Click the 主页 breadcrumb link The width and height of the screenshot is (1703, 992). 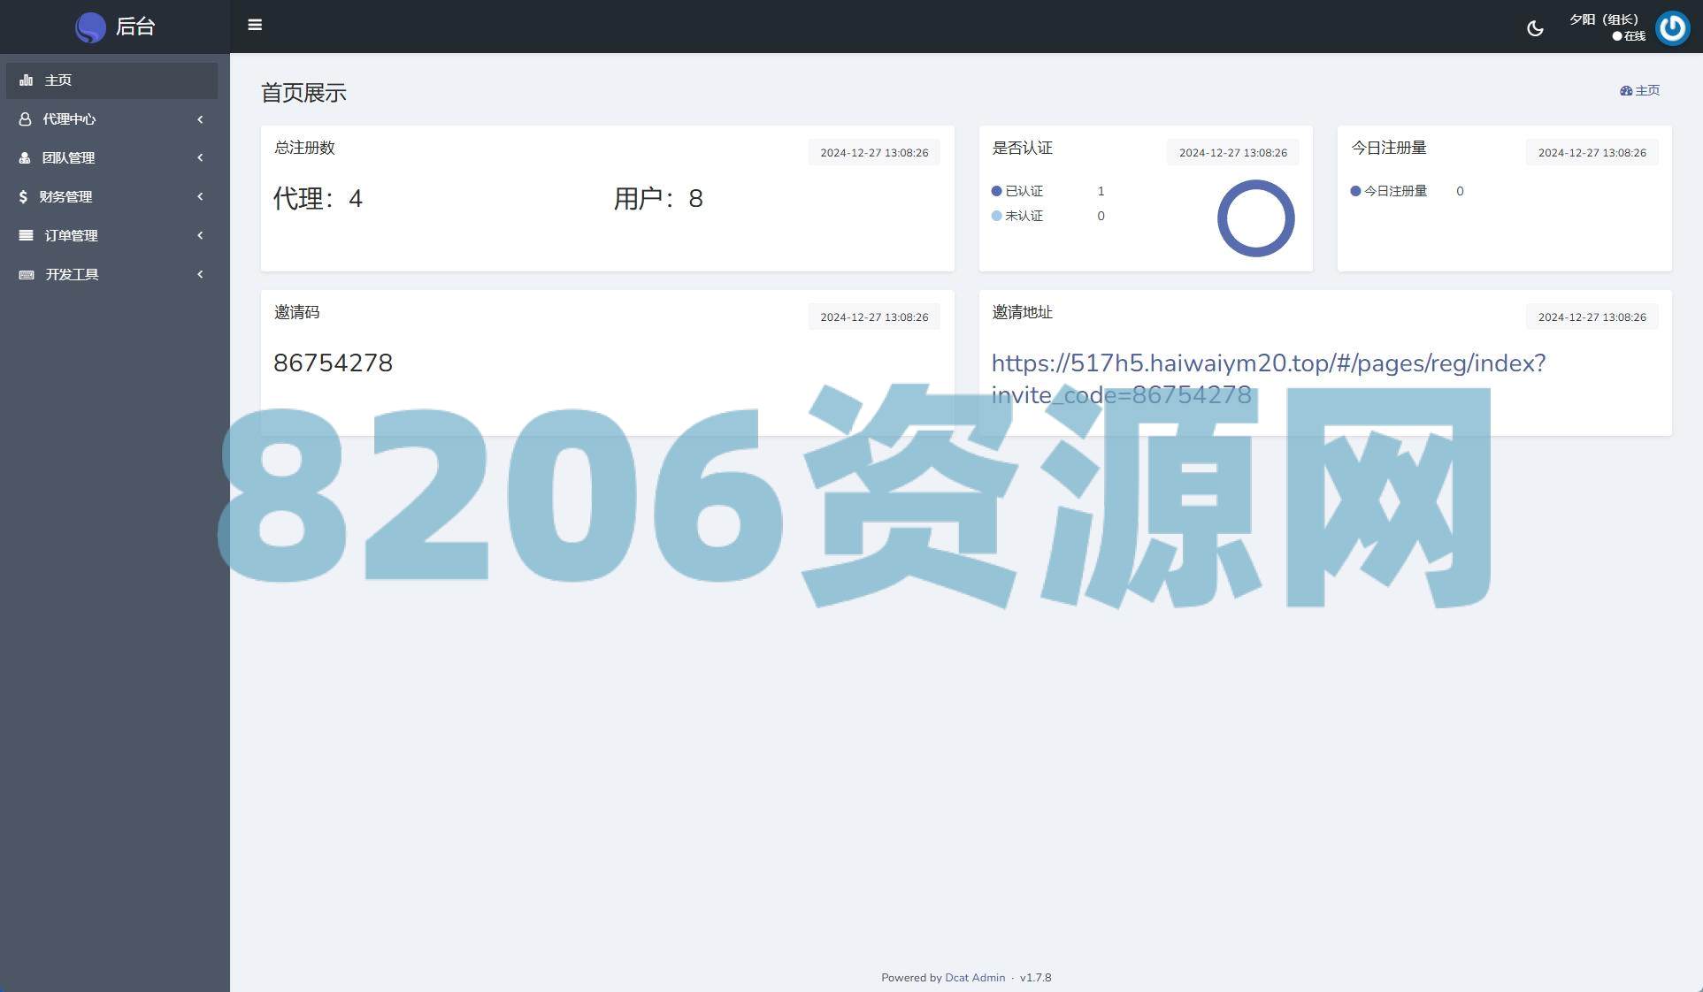click(1645, 91)
